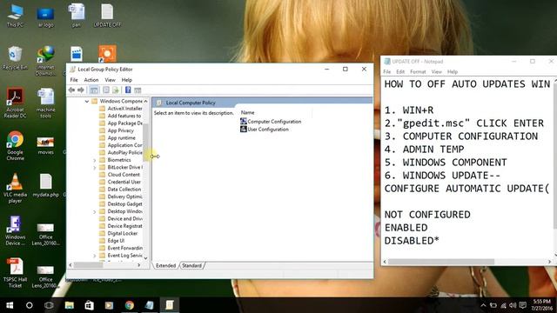Screen dimensions: 557x313
Task: Open the mydata.php desktop file
Action: point(46,185)
